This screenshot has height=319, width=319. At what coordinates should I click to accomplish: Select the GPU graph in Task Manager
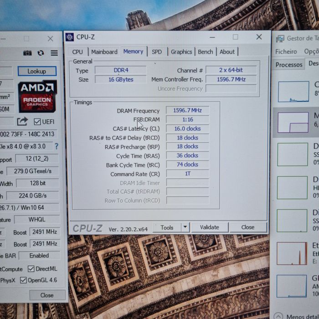pyautogui.click(x=292, y=286)
